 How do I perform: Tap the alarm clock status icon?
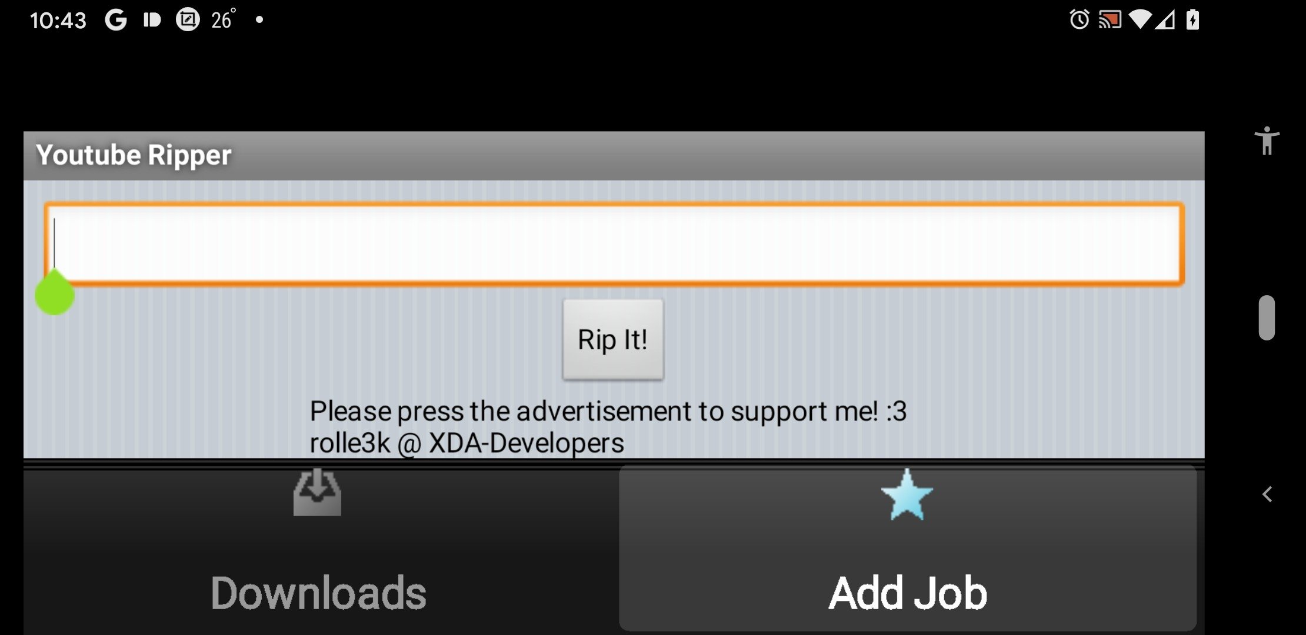pyautogui.click(x=1080, y=18)
